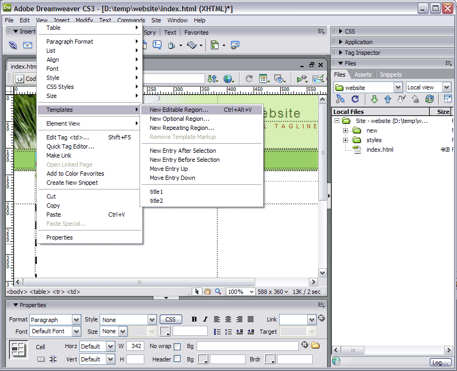Click the Split Cell icon

pyautogui.click(x=53, y=359)
